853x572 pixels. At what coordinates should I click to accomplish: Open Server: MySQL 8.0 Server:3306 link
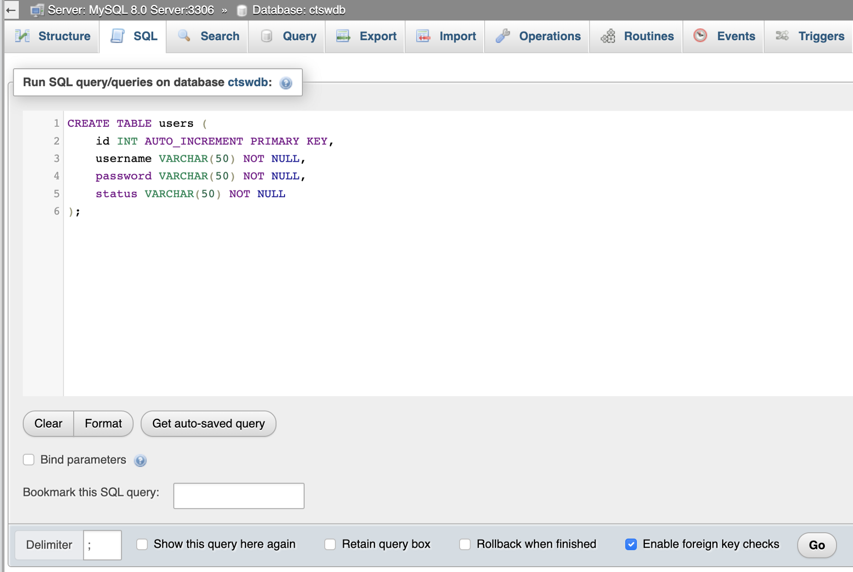pos(131,10)
